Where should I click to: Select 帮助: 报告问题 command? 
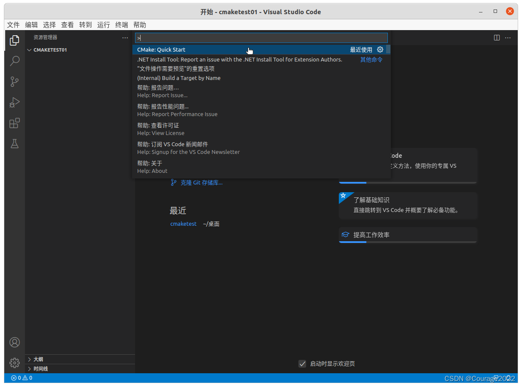click(259, 91)
